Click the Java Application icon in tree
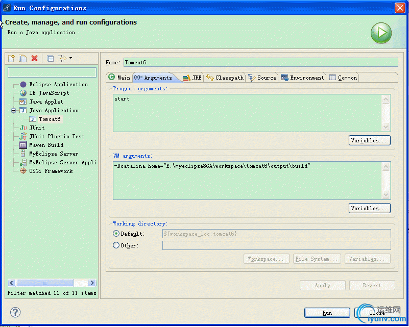This screenshot has width=409, height=327. [x=23, y=111]
